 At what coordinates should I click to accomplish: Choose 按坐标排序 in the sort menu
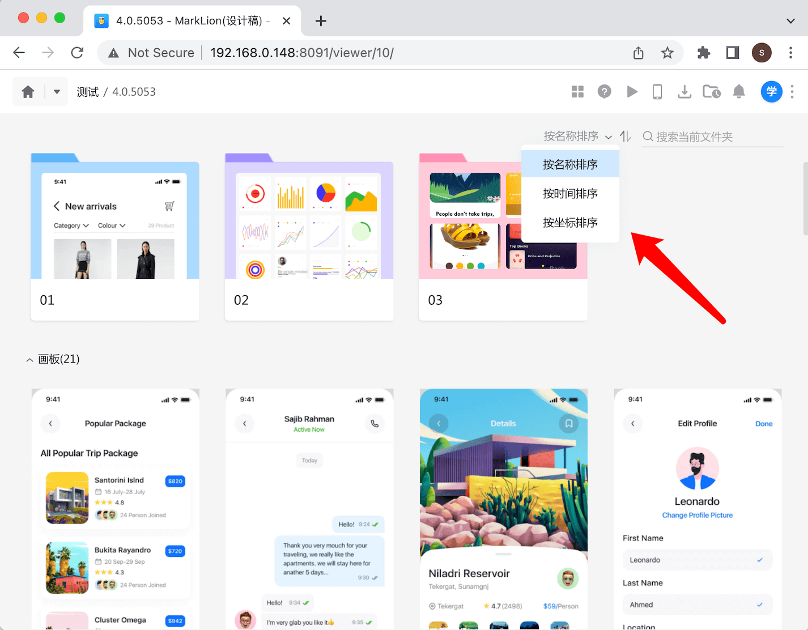(570, 223)
